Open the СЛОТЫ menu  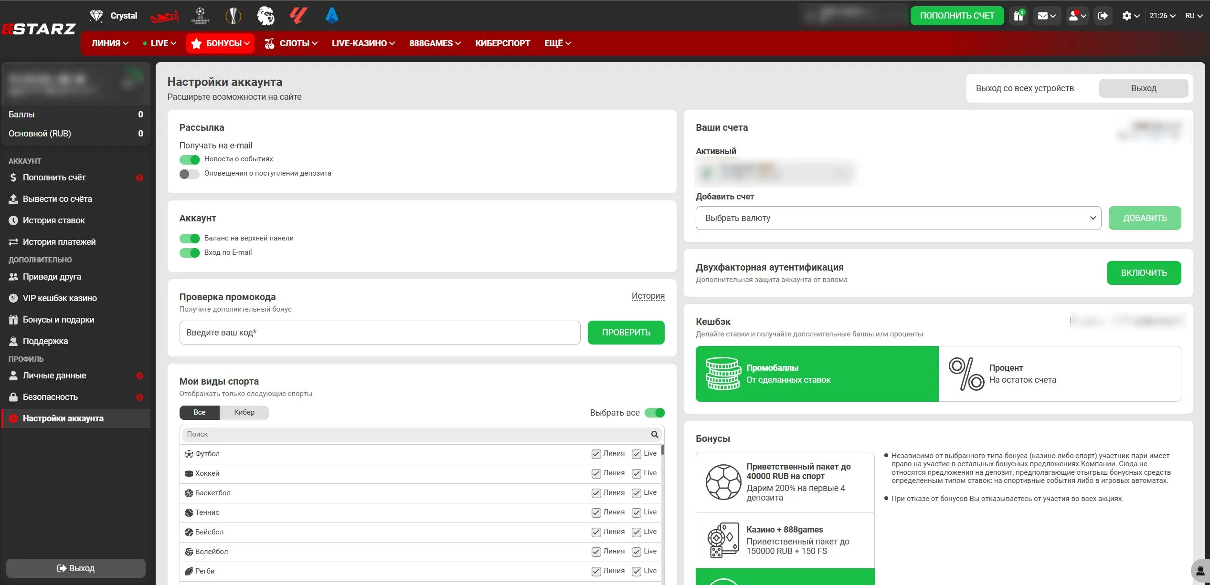(291, 43)
